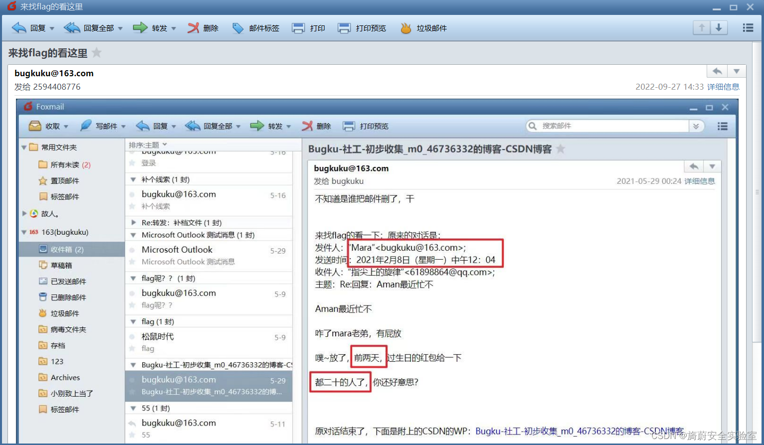The image size is (764, 445).
Task: Select 收件箱 (2) inbox folder
Action: [71, 249]
